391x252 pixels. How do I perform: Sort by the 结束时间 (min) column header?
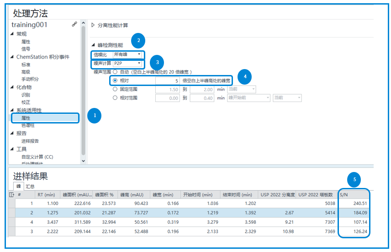tap(239, 194)
